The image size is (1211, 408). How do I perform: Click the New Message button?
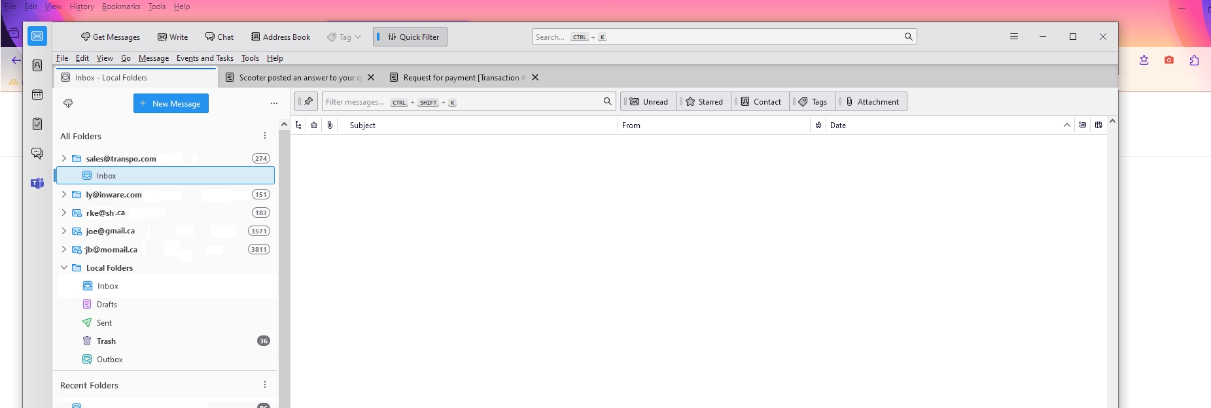tap(171, 103)
